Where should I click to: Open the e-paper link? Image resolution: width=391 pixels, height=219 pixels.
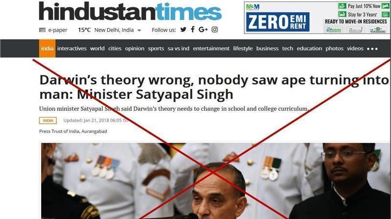(58, 30)
